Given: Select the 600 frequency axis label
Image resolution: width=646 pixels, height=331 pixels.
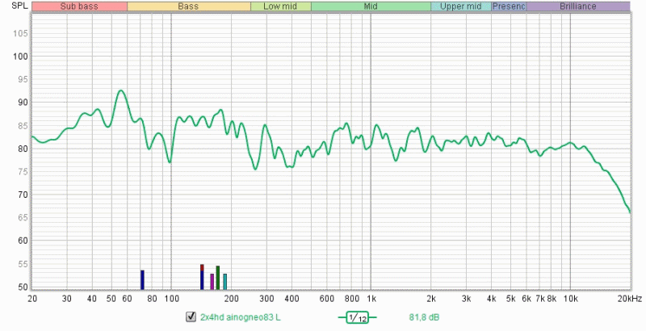Looking at the screenshot, I should pyautogui.click(x=327, y=299).
